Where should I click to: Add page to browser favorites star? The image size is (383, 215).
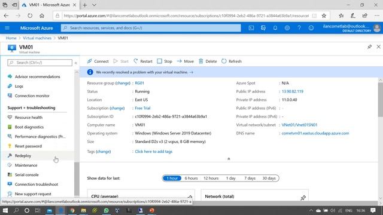tap(324, 16)
